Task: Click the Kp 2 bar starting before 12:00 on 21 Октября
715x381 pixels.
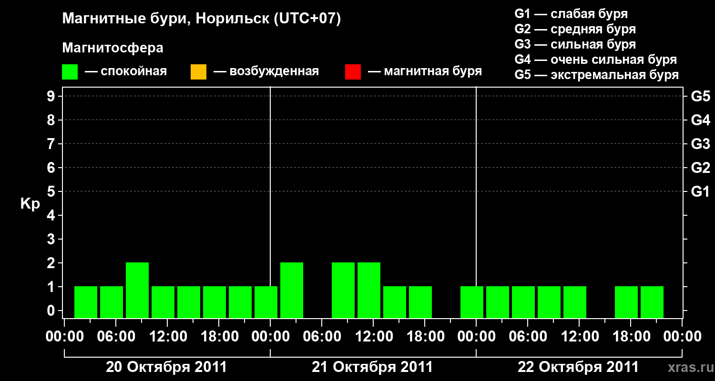Action: [369, 290]
